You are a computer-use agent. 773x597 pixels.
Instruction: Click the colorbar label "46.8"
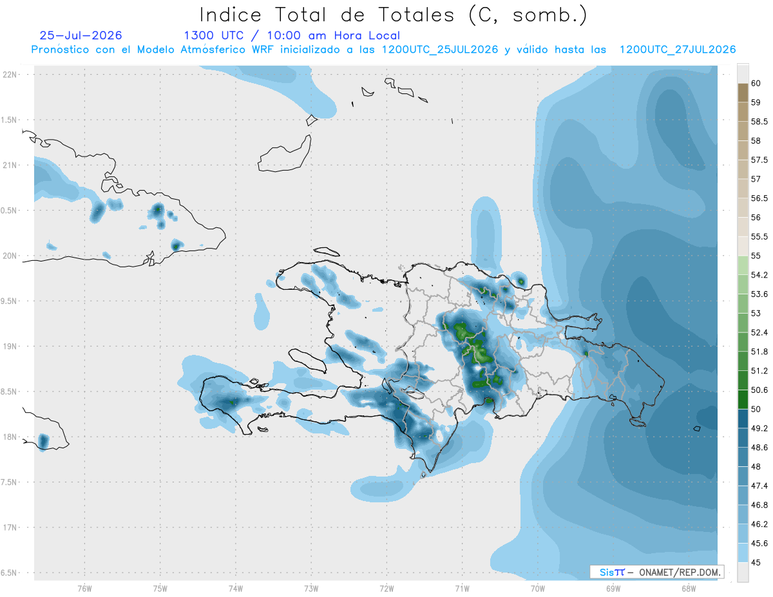click(760, 505)
